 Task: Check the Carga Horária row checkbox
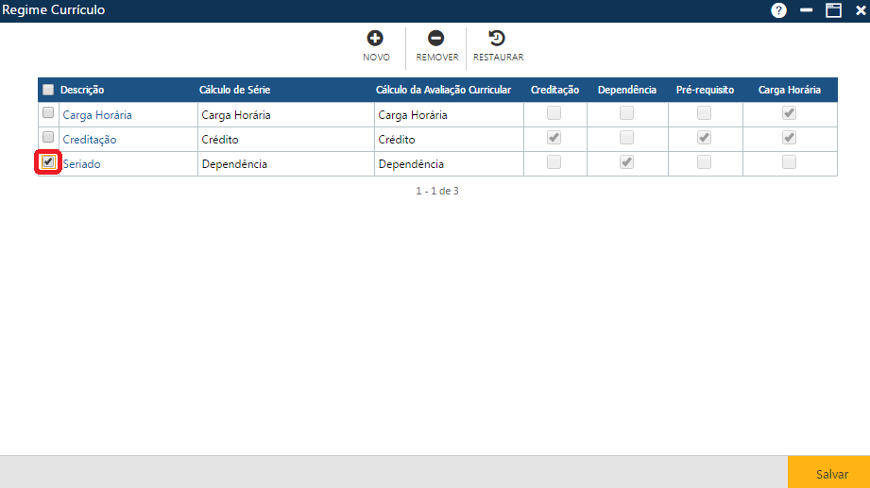tap(48, 113)
